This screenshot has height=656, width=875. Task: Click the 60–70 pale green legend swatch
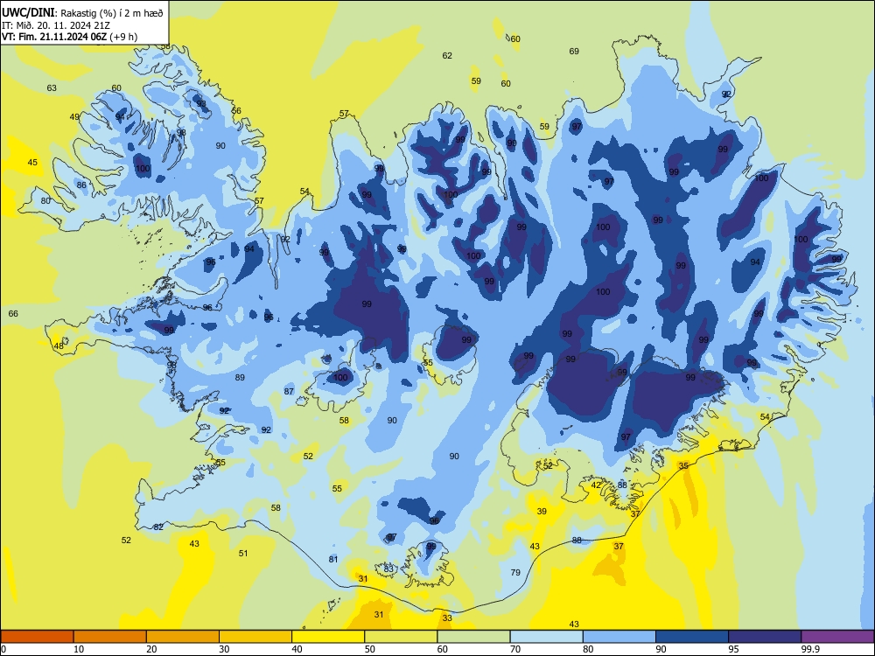click(x=473, y=637)
